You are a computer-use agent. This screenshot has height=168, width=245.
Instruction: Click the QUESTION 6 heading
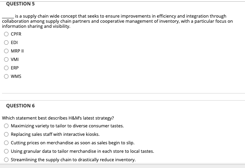(x=20, y=106)
